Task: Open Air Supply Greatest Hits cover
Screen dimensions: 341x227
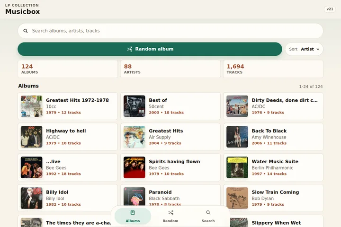Action: click(x=135, y=137)
